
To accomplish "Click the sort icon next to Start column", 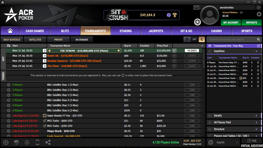I will click(9, 46).
